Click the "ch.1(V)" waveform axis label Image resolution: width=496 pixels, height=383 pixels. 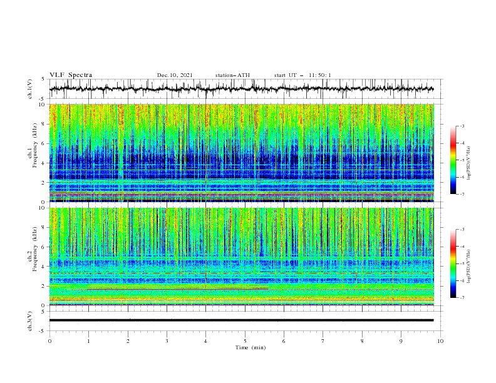30,89
